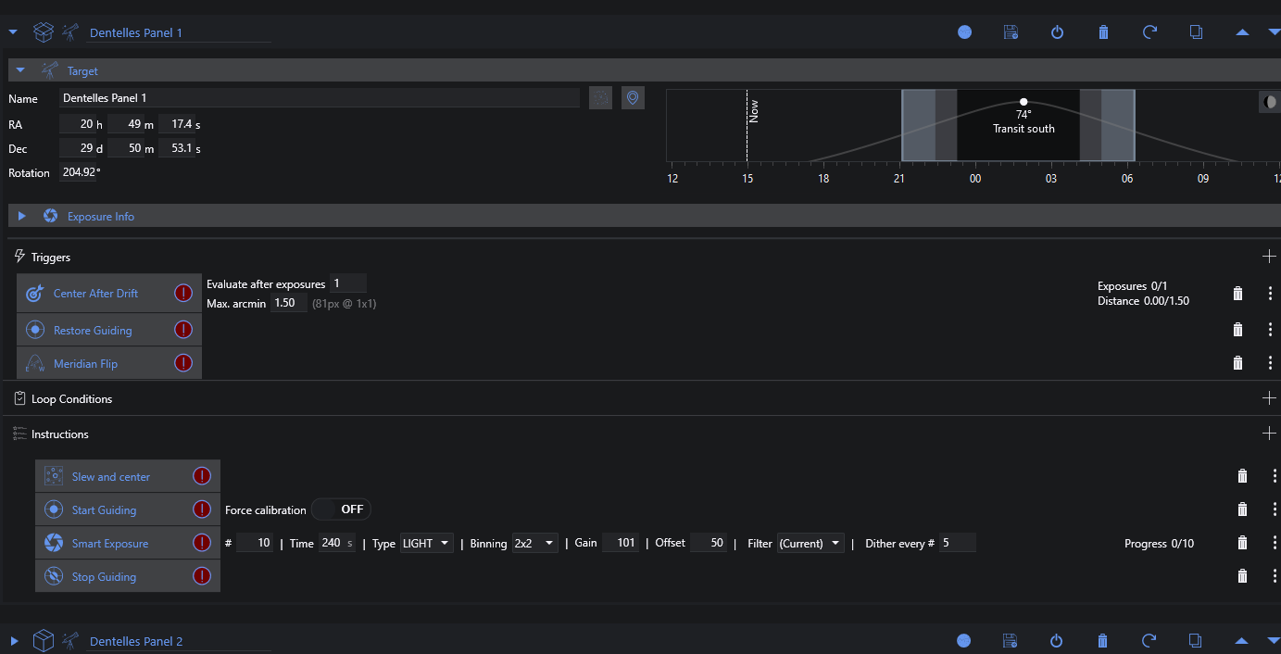Delete the Dentelles Panel 1 sequence
The width and height of the screenshot is (1281, 654).
[1103, 32]
